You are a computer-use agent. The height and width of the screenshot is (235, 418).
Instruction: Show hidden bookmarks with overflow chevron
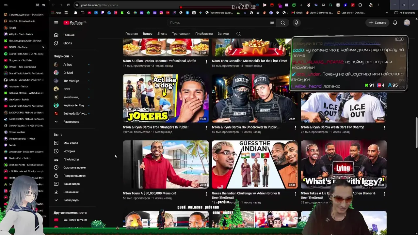click(x=387, y=13)
